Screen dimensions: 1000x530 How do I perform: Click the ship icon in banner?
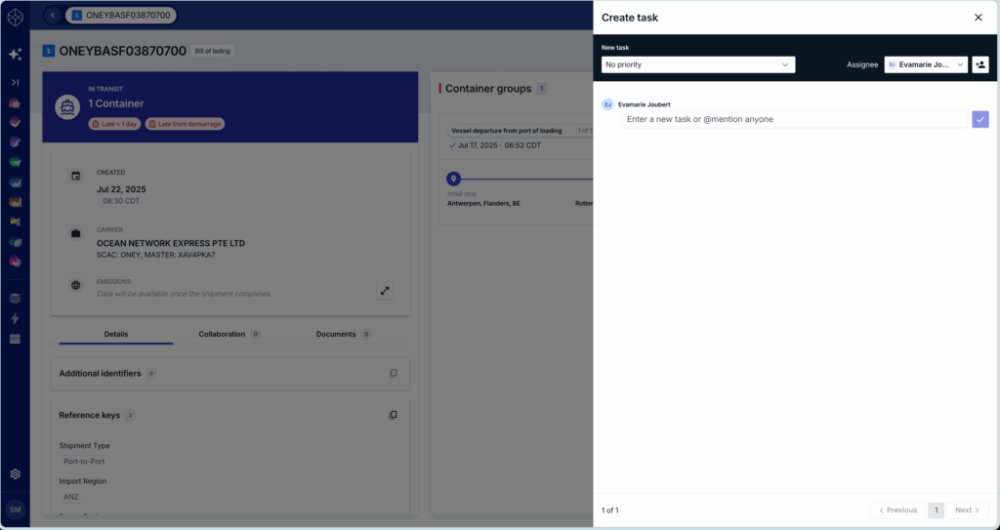pos(67,106)
